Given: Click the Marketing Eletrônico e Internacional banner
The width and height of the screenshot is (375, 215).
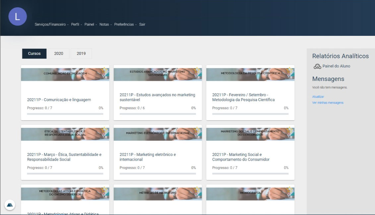Looking at the screenshot, I should pos(157,134).
